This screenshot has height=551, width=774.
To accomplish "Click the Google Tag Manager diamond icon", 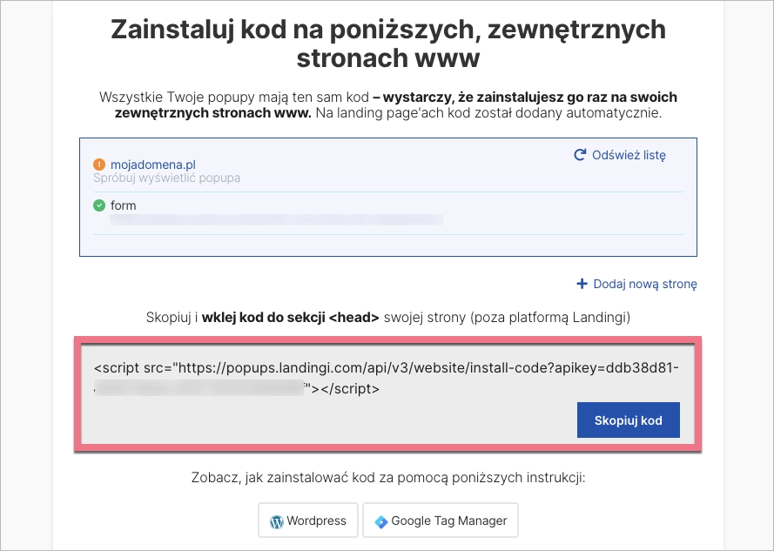I will (x=380, y=521).
